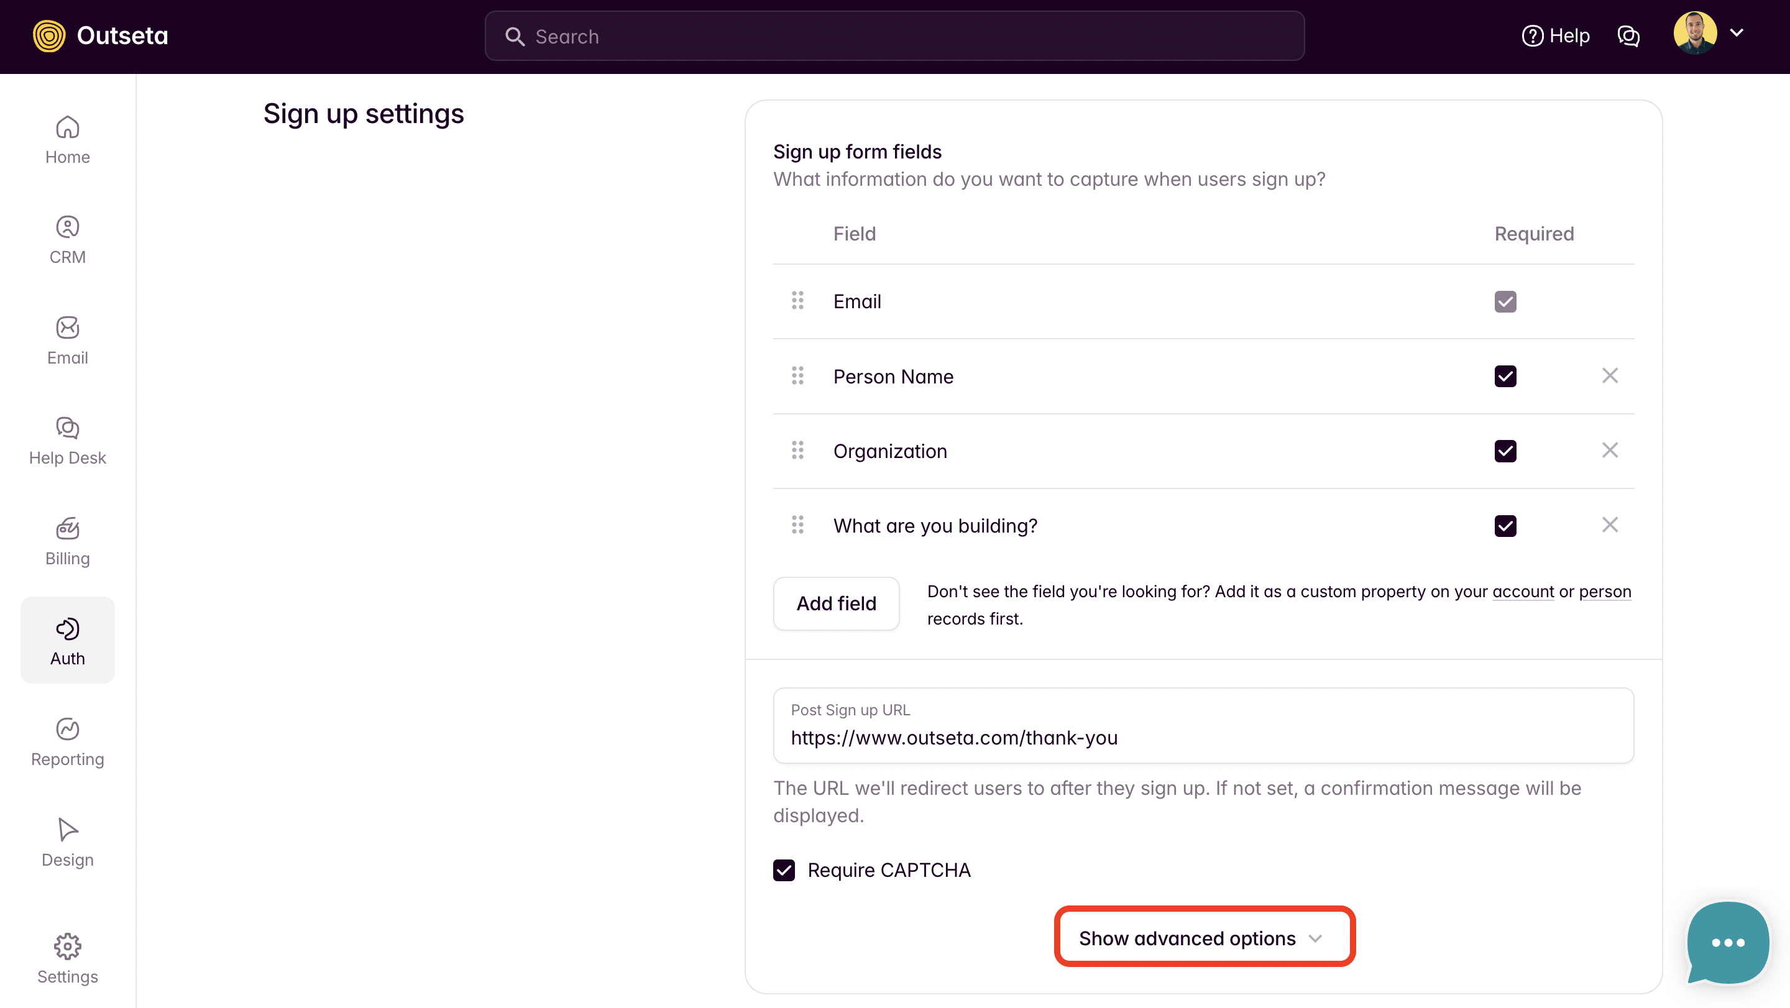Follow the account custom property link

(1523, 591)
